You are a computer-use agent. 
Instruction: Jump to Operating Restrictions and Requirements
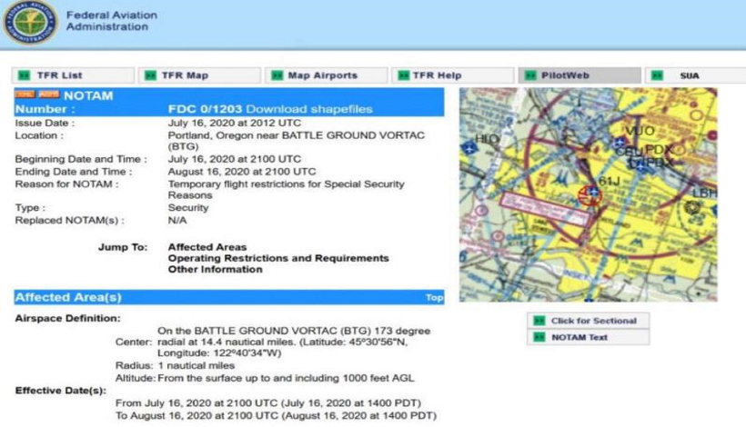pyautogui.click(x=278, y=258)
